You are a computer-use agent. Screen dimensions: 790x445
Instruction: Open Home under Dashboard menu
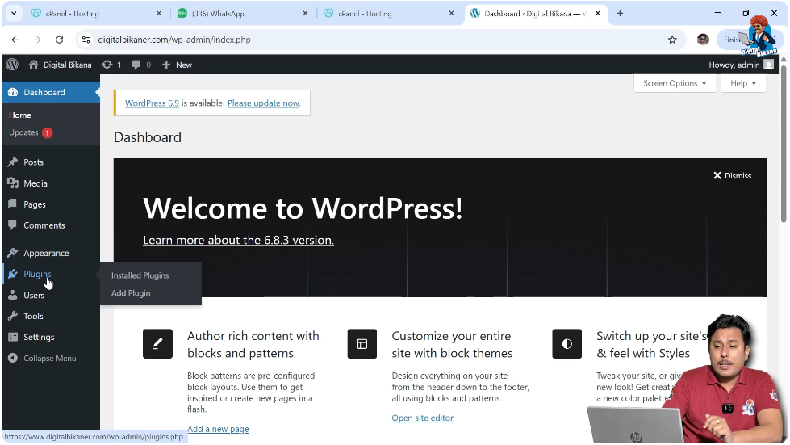coord(20,115)
